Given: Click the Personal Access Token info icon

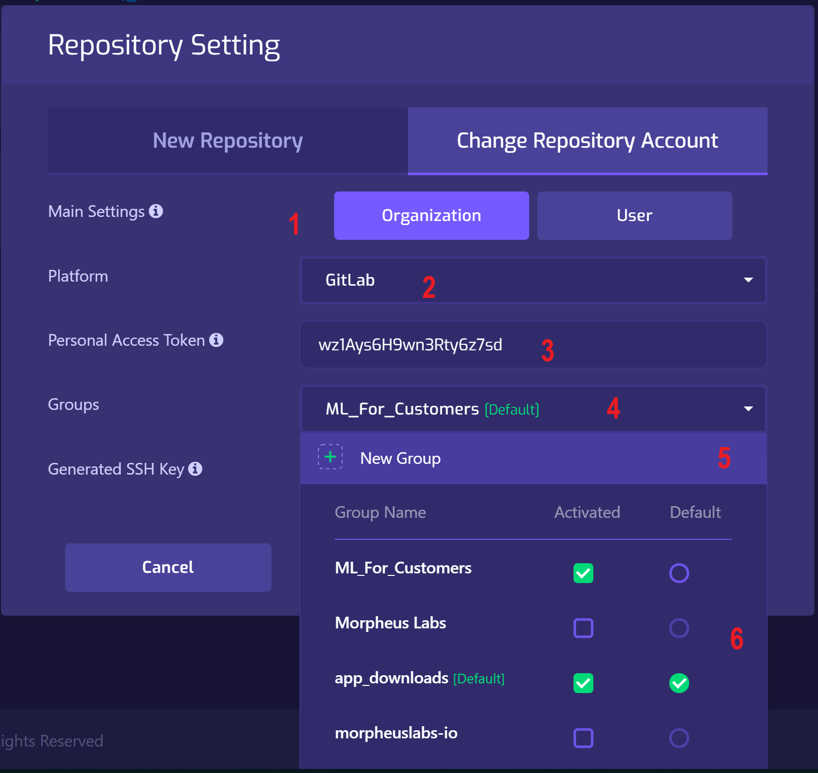Looking at the screenshot, I should click(216, 340).
